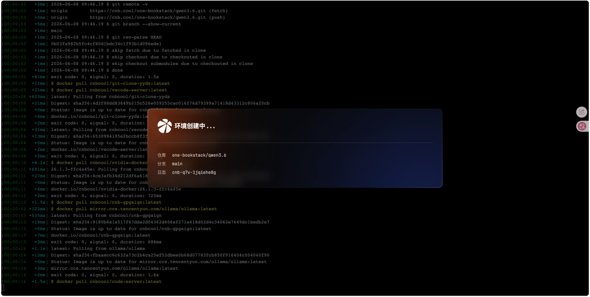This screenshot has height=297, width=590.
Task: Click 'Pulling from cnbcool/git-clone-yyds' line
Action: click(110, 97)
